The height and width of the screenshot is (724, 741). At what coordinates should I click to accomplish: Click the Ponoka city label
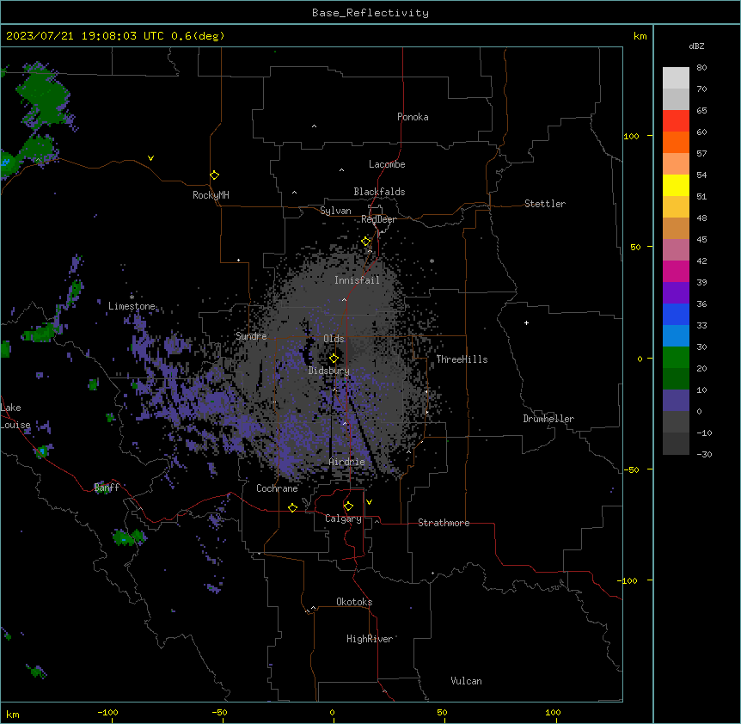(413, 117)
